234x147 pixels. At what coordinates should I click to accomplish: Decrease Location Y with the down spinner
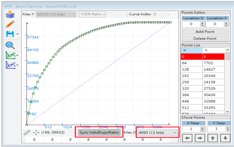226,26
